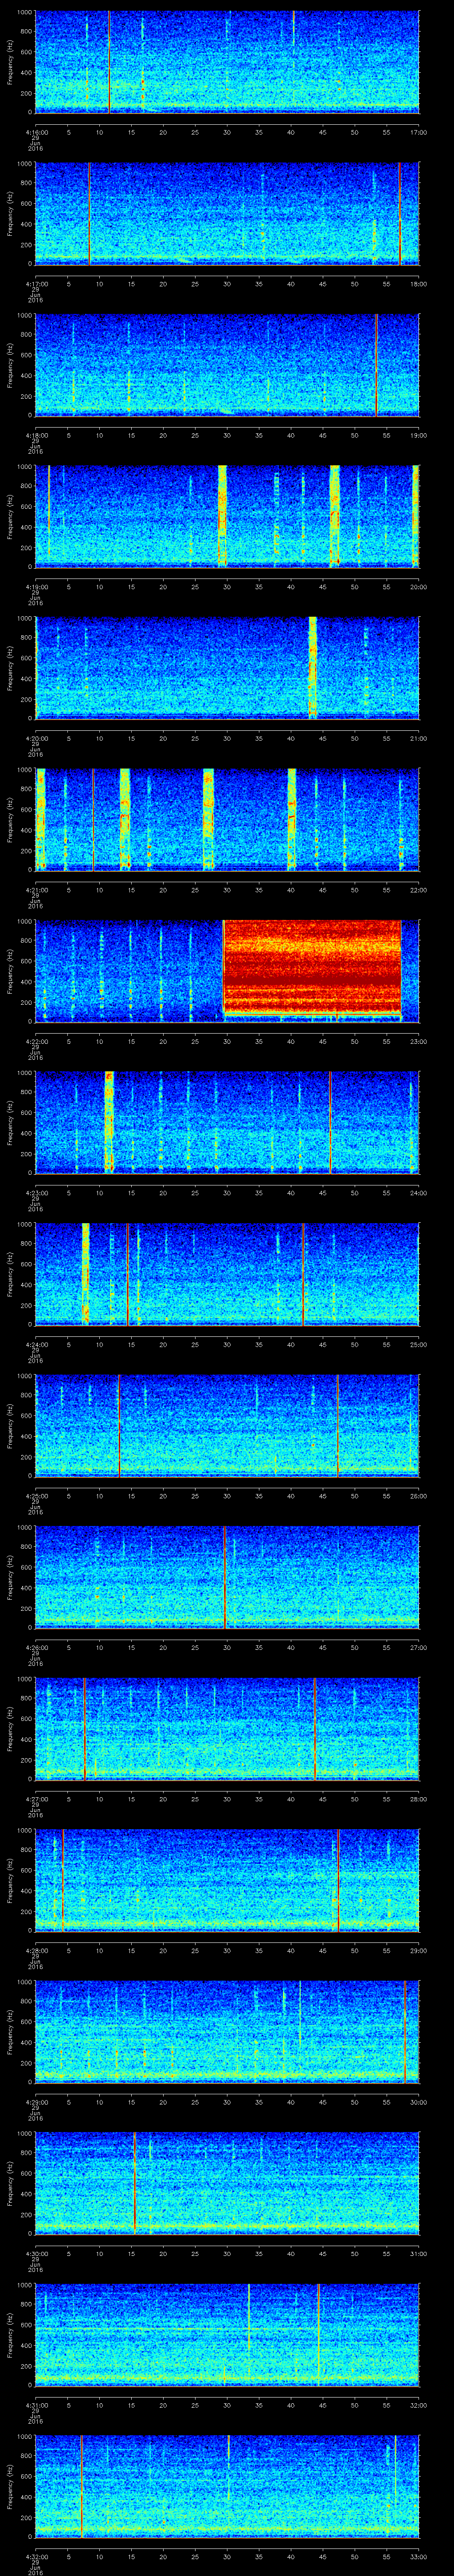Click the 20:00 end time label
This screenshot has width=454, height=2576.
418,587
